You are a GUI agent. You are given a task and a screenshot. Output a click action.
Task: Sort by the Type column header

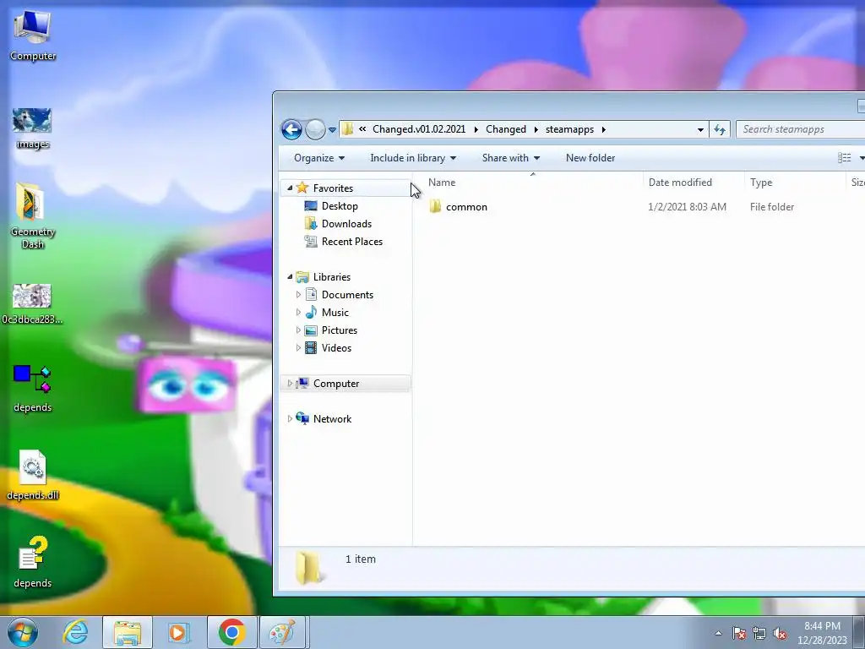pos(795,183)
